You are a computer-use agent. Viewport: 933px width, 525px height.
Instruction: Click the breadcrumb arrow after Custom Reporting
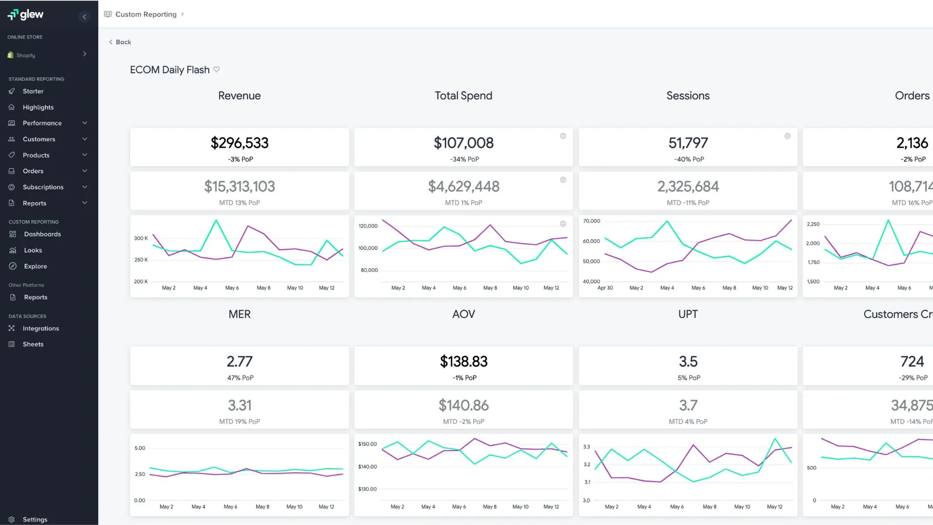[x=183, y=14]
